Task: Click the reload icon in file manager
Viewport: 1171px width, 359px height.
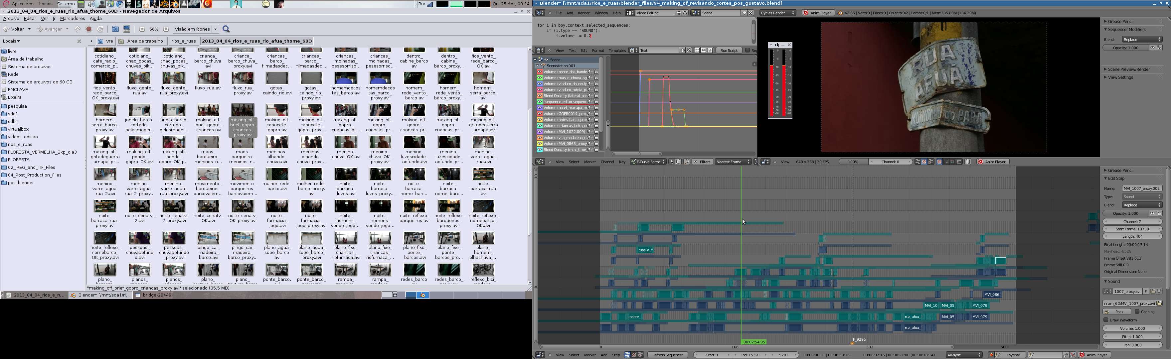Action: [x=100, y=29]
